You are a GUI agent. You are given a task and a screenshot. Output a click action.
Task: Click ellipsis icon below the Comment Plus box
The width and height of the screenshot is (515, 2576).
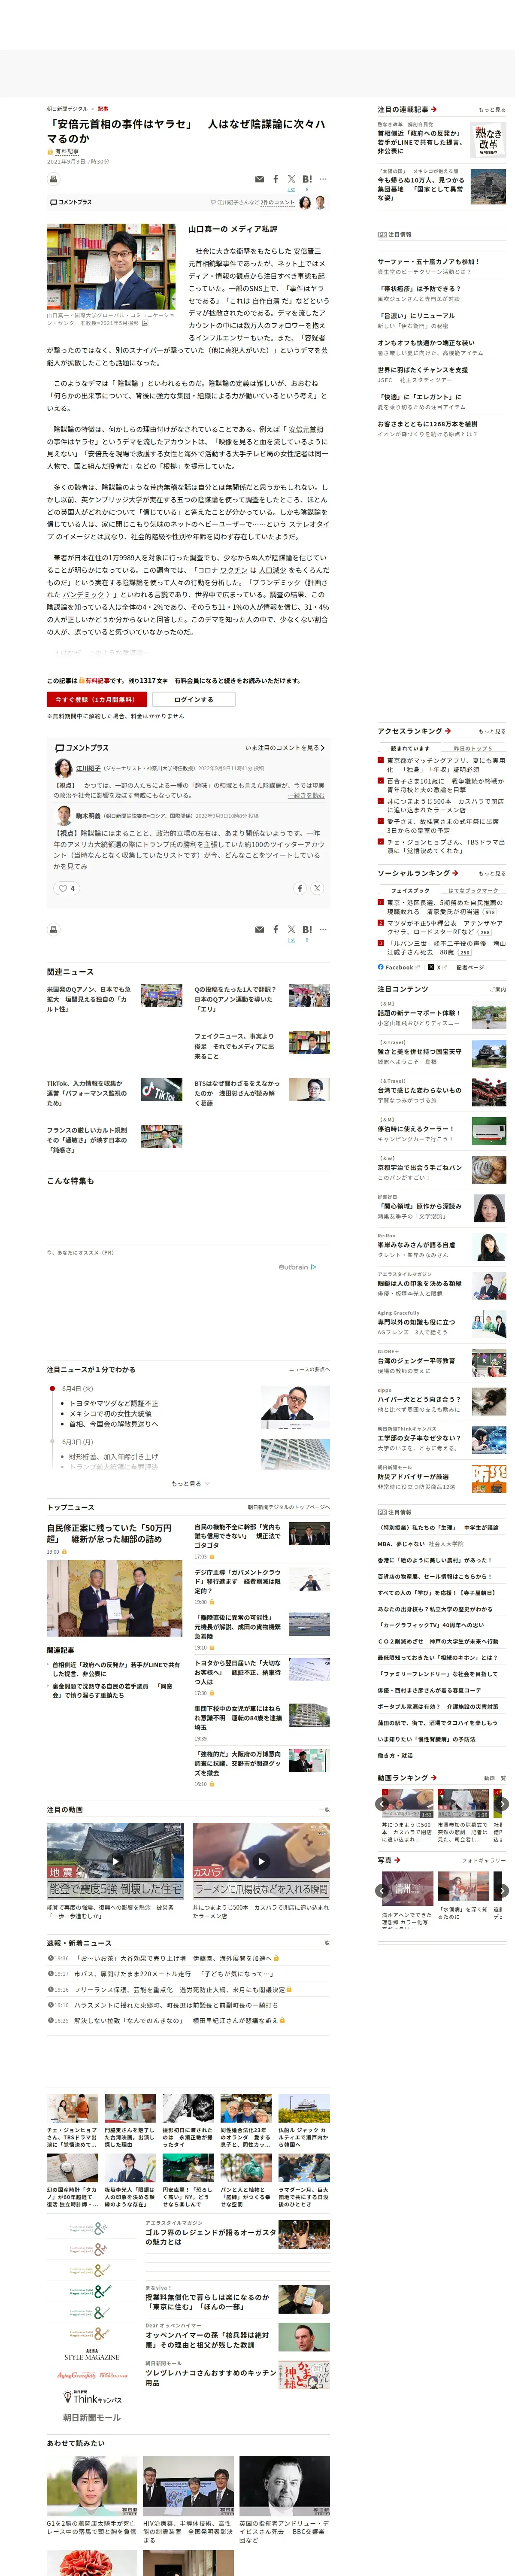coord(323,929)
